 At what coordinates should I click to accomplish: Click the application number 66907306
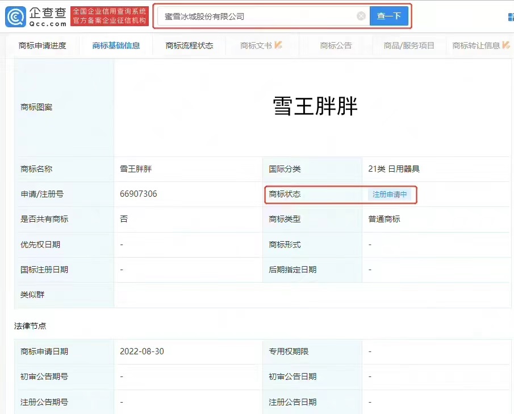[139, 194]
